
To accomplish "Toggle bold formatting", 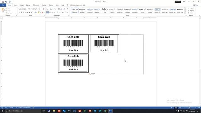I will pyautogui.click(x=19, y=12).
